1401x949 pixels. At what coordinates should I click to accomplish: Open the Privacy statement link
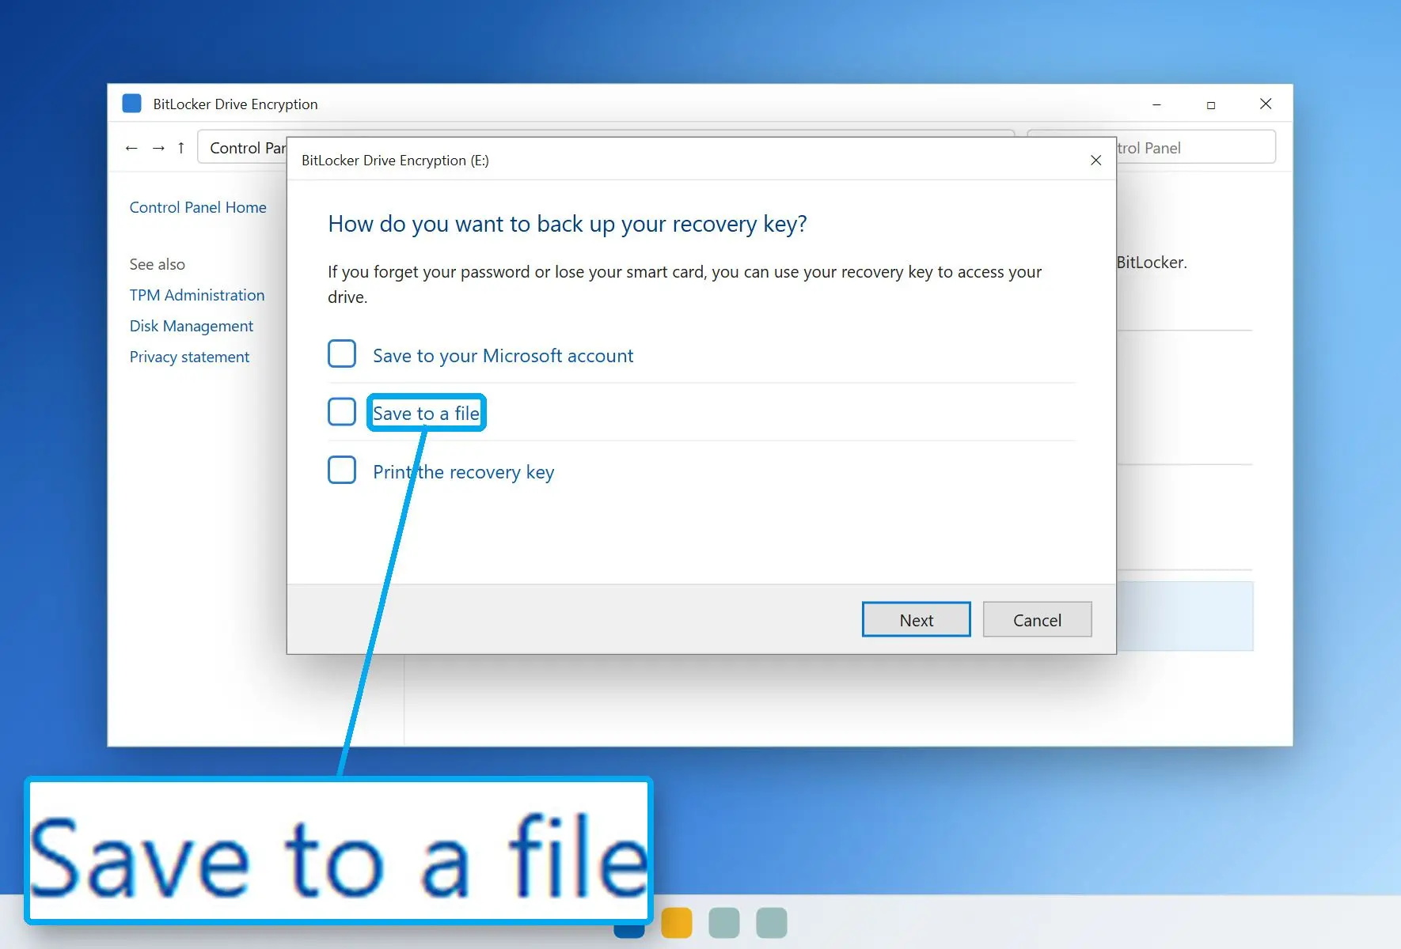tap(189, 357)
